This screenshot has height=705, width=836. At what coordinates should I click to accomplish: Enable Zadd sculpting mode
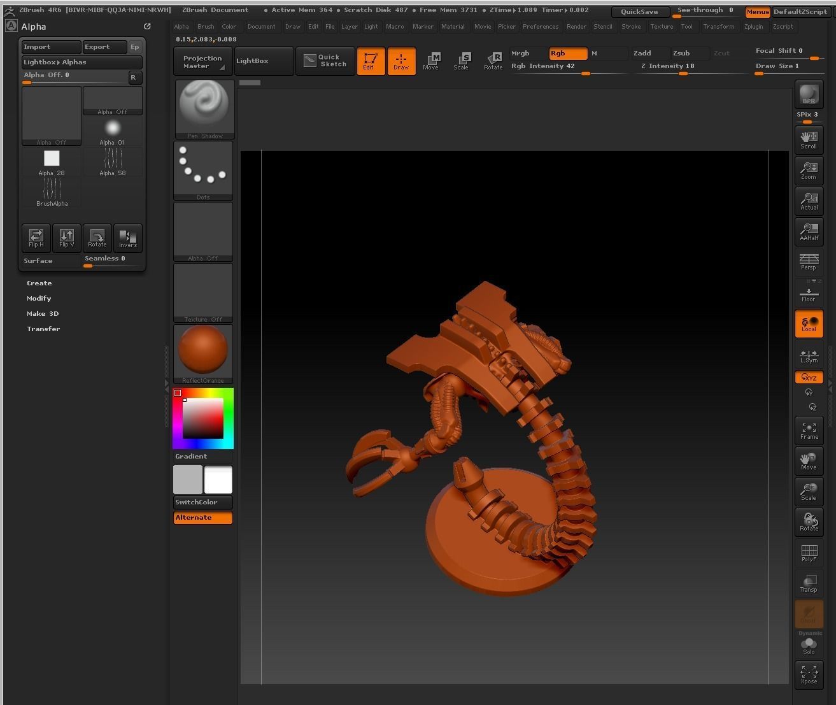coord(649,53)
